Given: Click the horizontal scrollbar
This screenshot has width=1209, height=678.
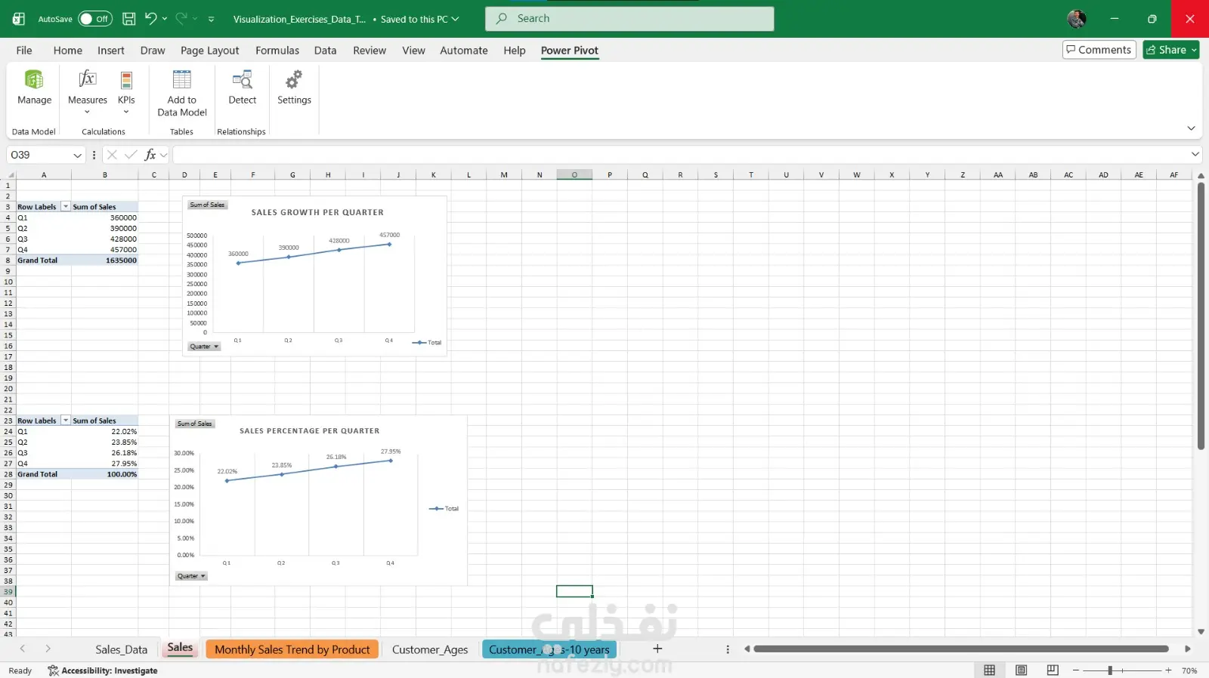Looking at the screenshot, I should tap(961, 649).
